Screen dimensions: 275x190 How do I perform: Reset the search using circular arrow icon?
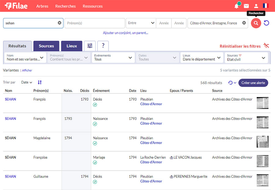tap(266, 23)
